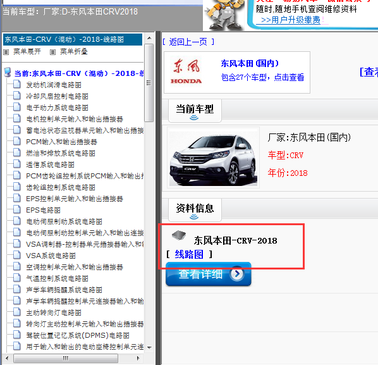Click the white Honda CRV car thumbnail
Screen dimensions: 378x365
point(214,158)
